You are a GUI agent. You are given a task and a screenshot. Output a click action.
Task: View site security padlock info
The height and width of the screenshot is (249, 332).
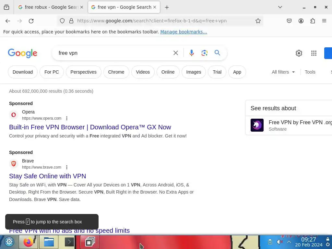tap(71, 21)
